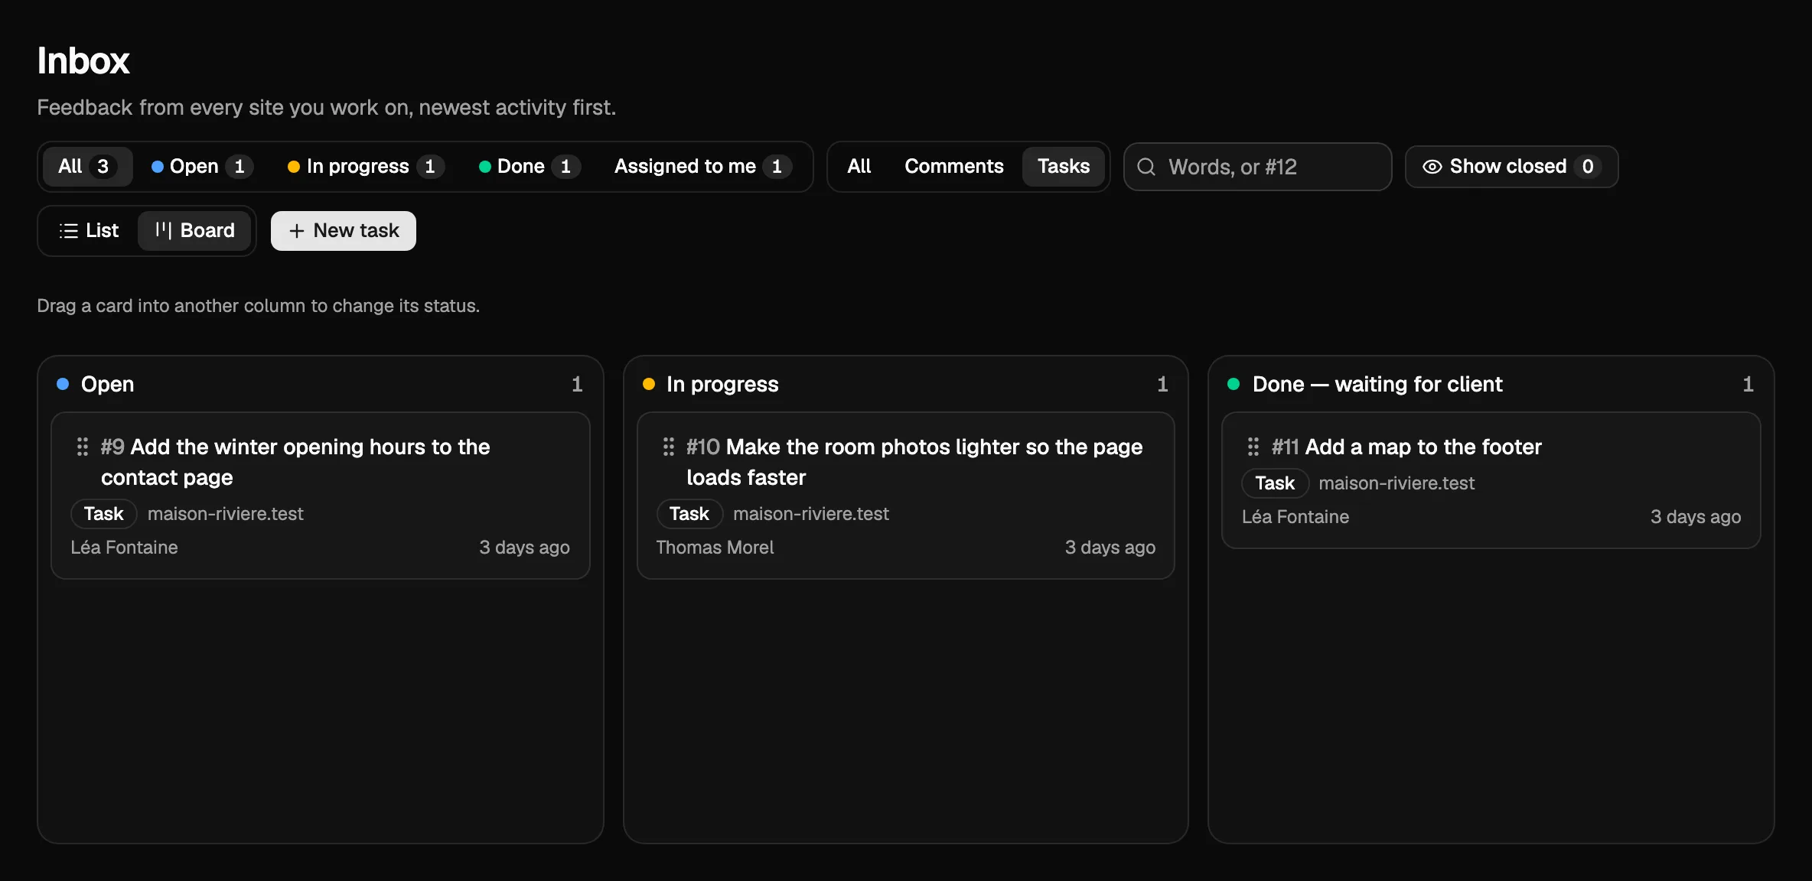This screenshot has height=881, width=1812.
Task: Toggle the Show closed button
Action: pos(1511,167)
